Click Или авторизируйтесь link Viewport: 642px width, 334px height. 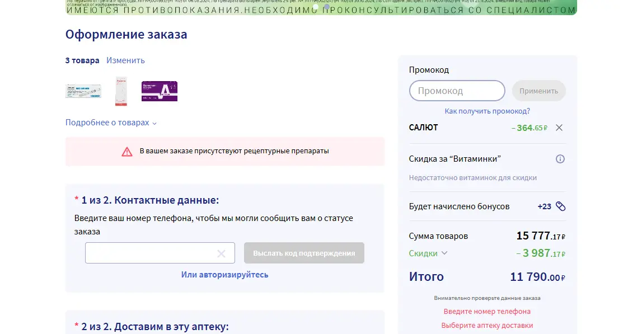pos(225,275)
